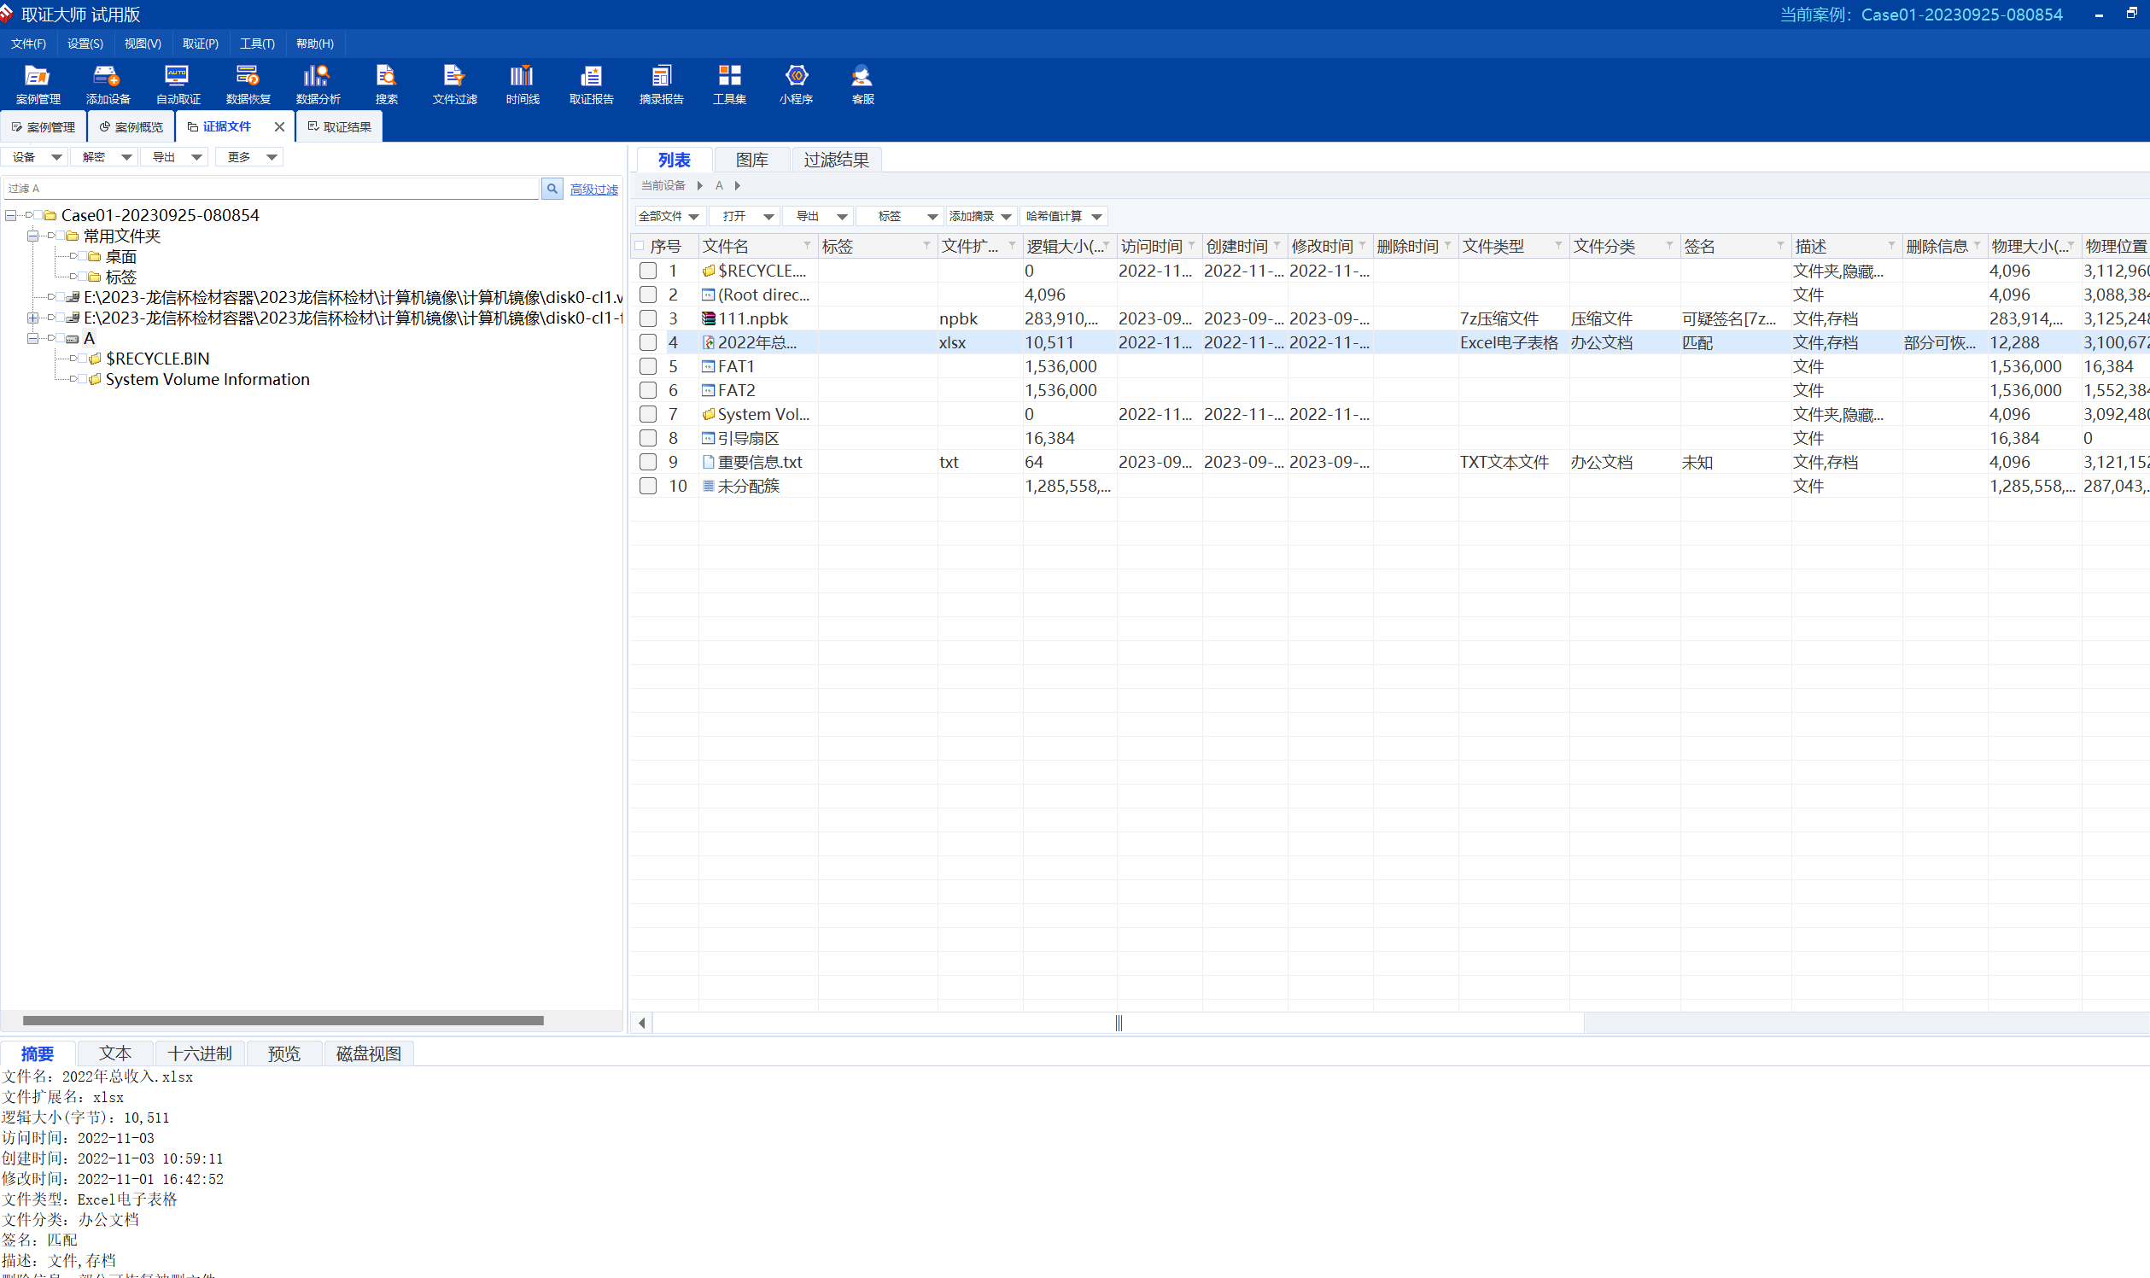Open the 解密 dropdown
Screen dimensions: 2150x1278
(x=105, y=157)
